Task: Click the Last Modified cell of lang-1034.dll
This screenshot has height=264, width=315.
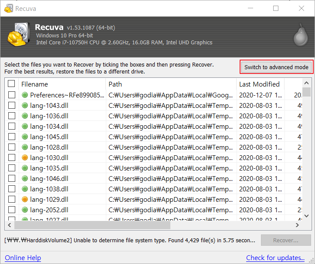Action: pos(261,126)
